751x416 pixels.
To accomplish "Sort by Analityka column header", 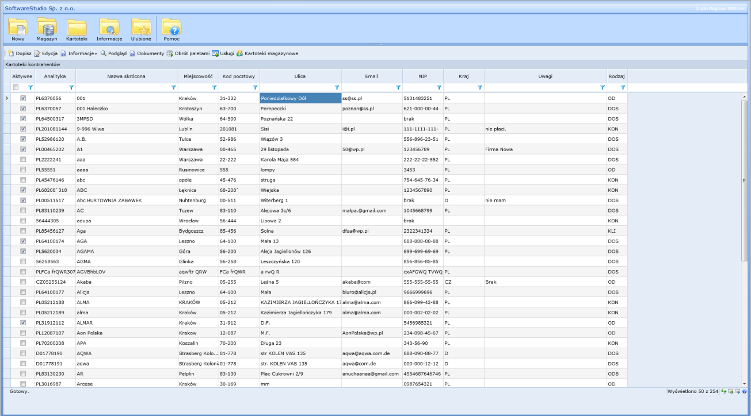I will (55, 76).
